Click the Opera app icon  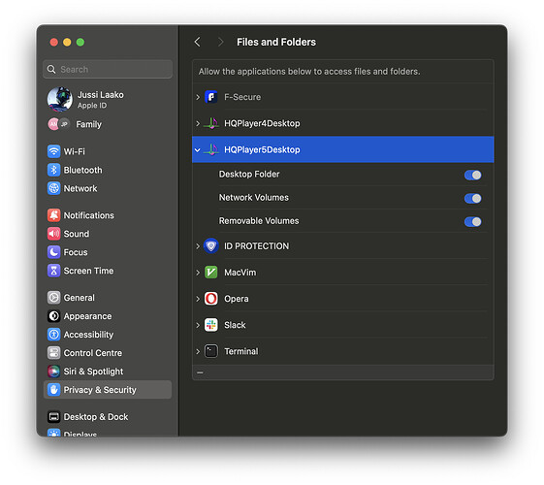point(211,299)
